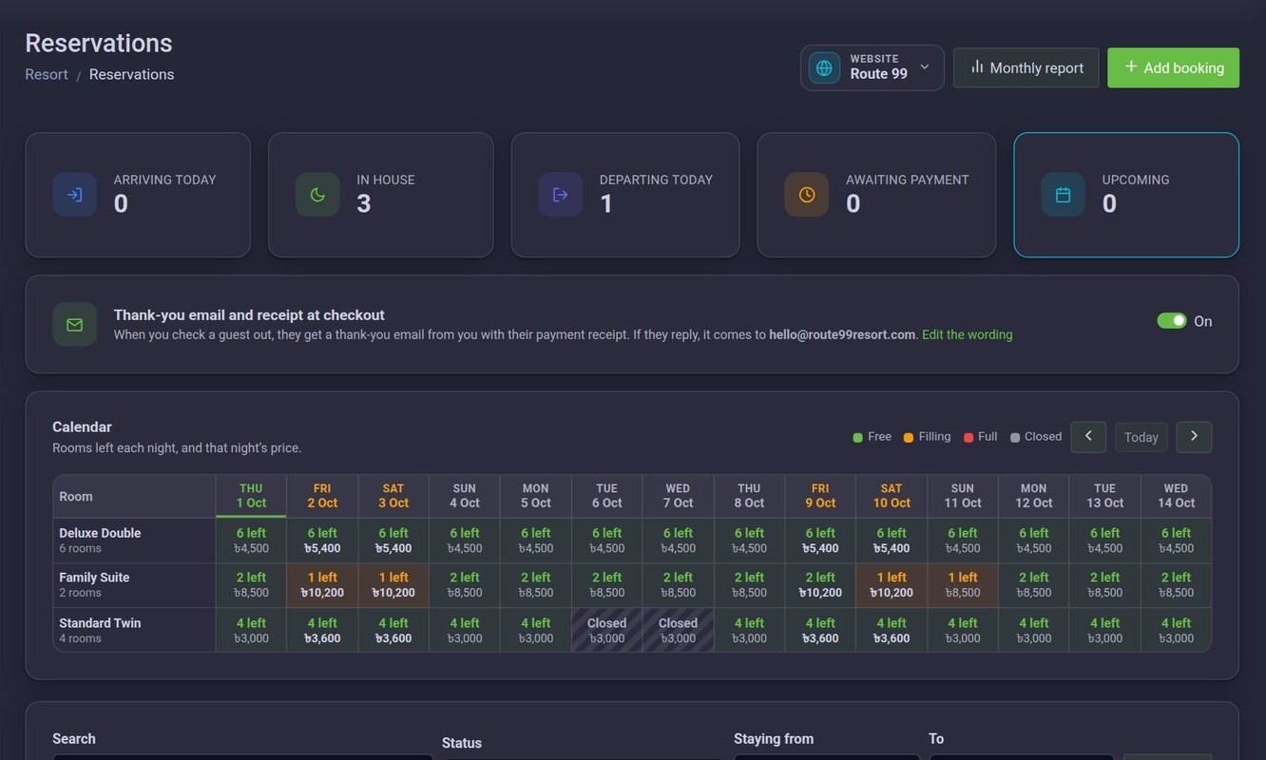Click the Thu 1 Oct column header
Screen dimensions: 1266x760
[x=251, y=496]
